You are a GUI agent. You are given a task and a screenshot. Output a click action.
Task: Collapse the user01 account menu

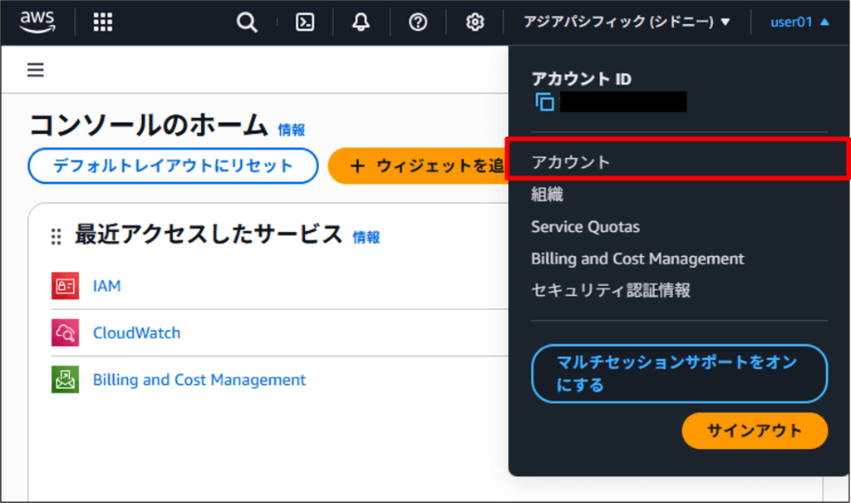point(799,22)
